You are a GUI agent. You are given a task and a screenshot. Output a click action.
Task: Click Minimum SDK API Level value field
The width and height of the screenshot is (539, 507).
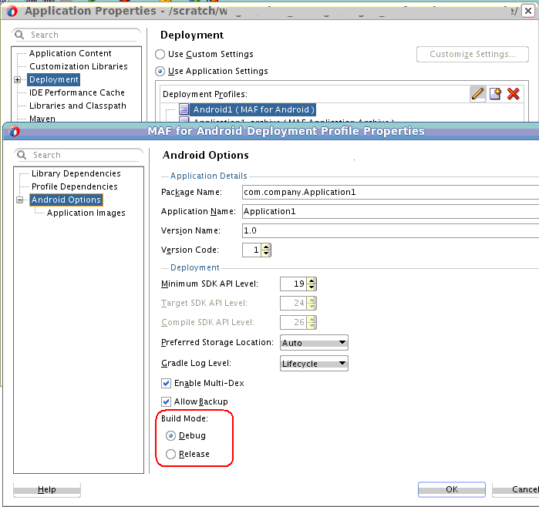coord(294,284)
